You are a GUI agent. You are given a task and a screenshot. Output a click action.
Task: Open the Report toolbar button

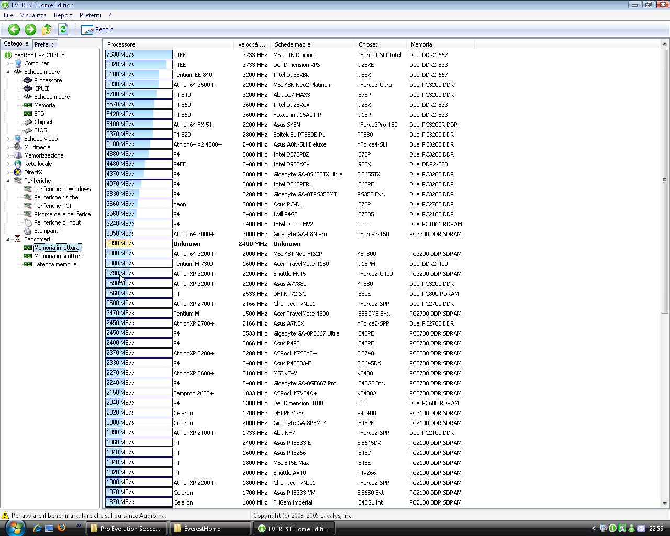pos(97,29)
